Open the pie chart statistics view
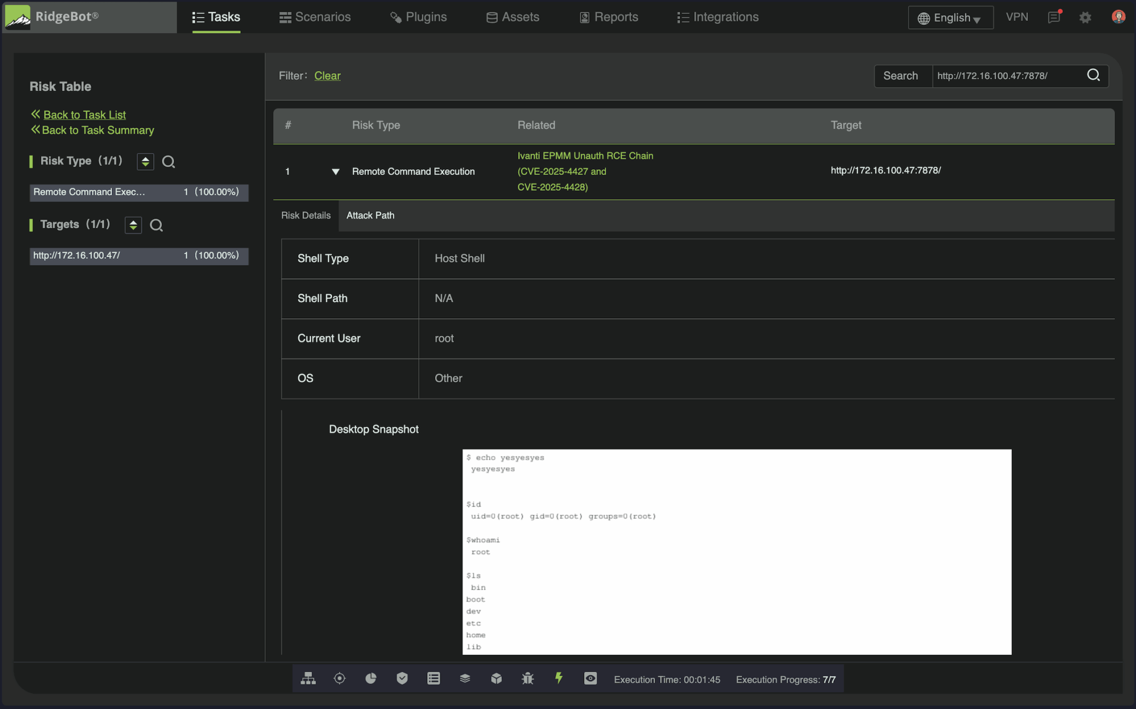Viewport: 1136px width, 709px height. (x=371, y=678)
